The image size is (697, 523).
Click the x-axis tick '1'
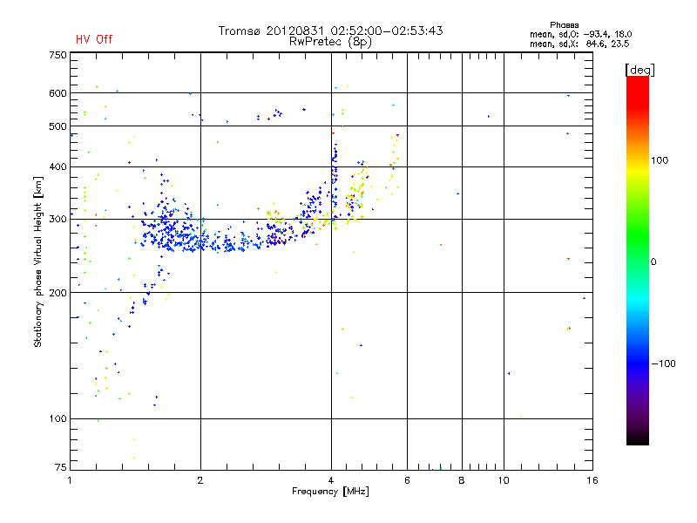[x=70, y=480]
